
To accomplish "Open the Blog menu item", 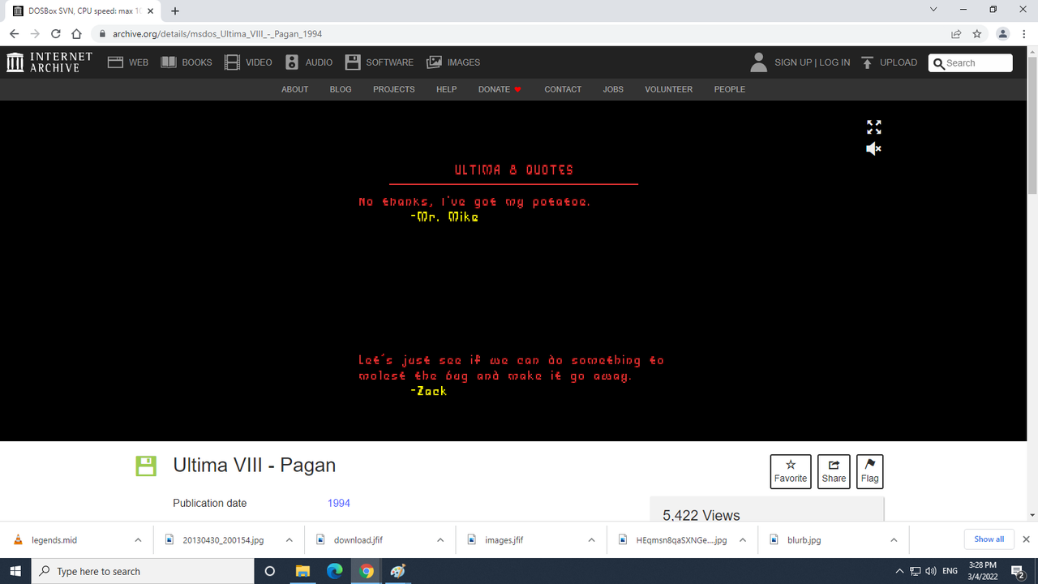I will click(x=341, y=89).
